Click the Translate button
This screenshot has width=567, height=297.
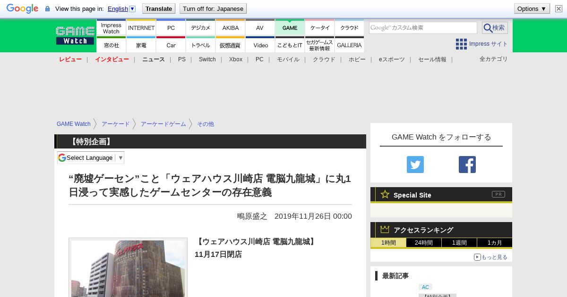(159, 8)
